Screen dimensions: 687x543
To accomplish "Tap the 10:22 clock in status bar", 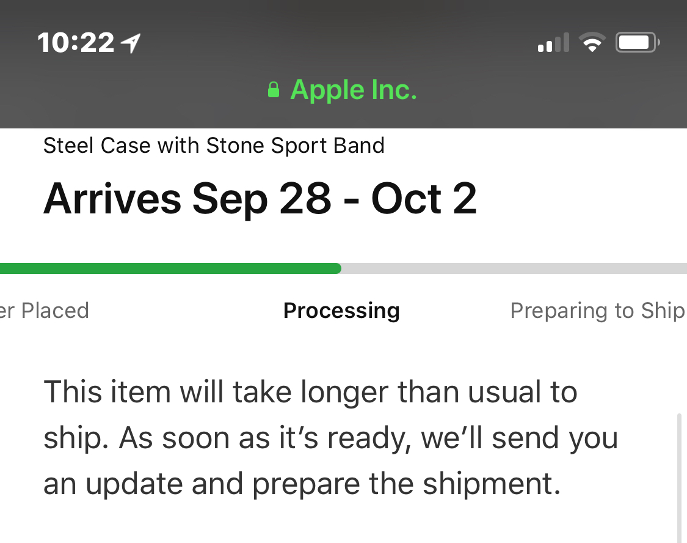I will pos(76,43).
